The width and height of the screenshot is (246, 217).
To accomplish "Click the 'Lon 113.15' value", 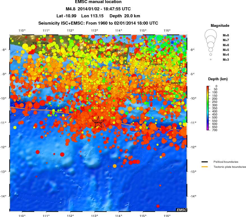I will [x=92, y=16].
